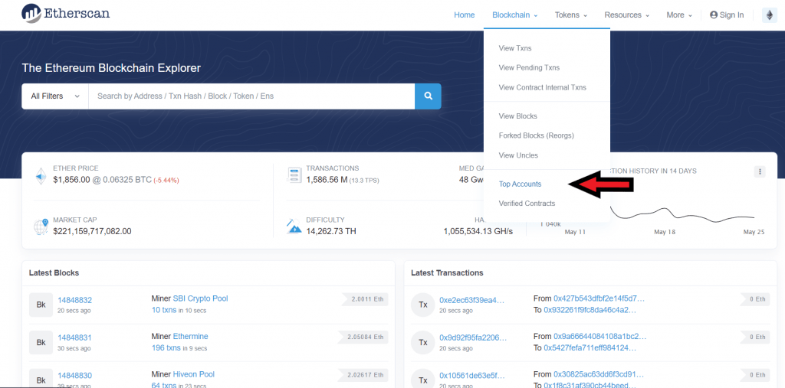
Task: Click the Sign In link
Action: 727,15
